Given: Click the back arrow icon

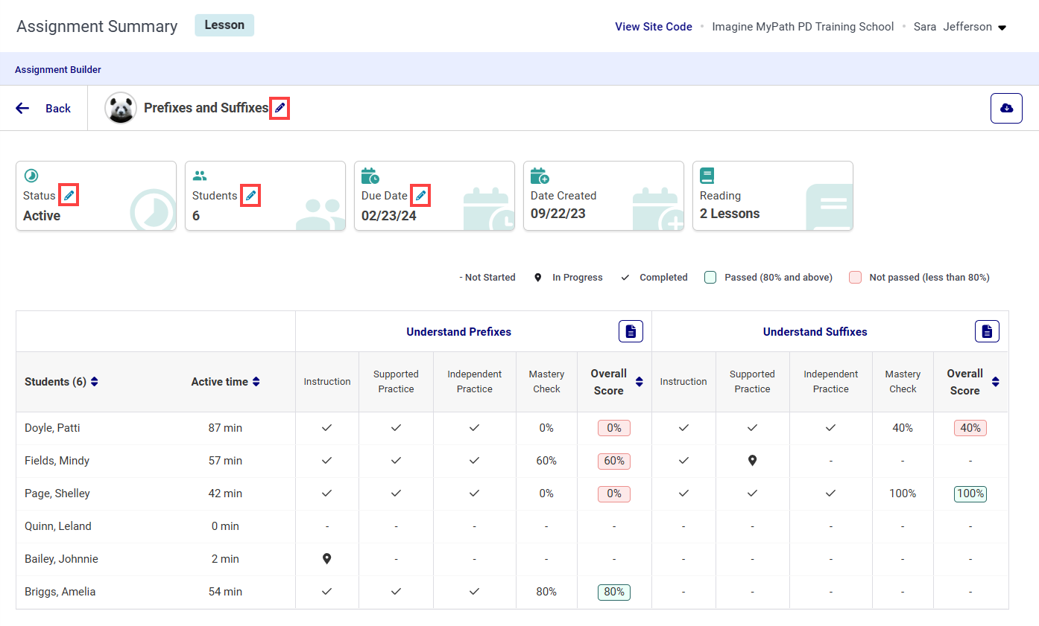Looking at the screenshot, I should (x=22, y=108).
